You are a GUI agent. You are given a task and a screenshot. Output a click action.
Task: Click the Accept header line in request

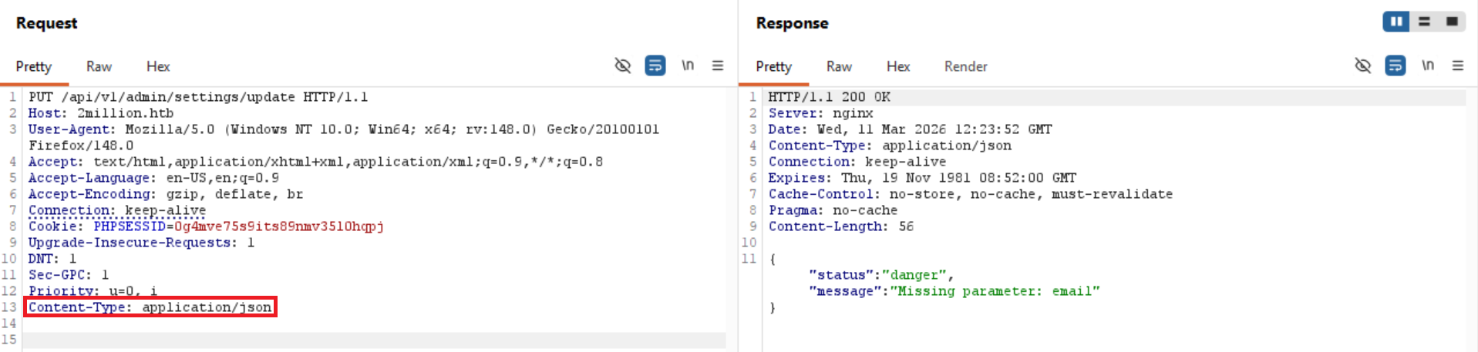pos(316,162)
